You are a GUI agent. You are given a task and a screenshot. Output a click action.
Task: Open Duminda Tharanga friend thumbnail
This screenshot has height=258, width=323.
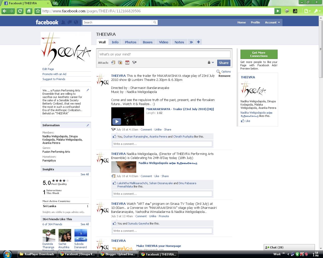[49, 235]
